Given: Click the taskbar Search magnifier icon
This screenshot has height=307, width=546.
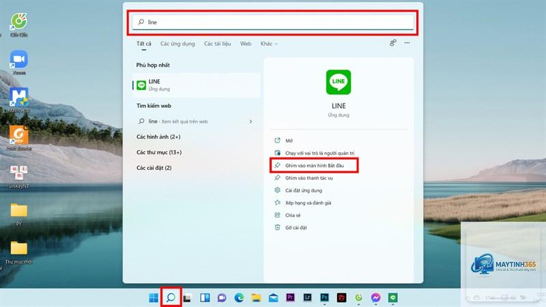Looking at the screenshot, I should tap(171, 297).
